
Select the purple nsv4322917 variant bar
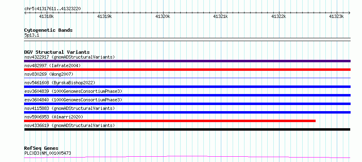[x=187, y=61]
